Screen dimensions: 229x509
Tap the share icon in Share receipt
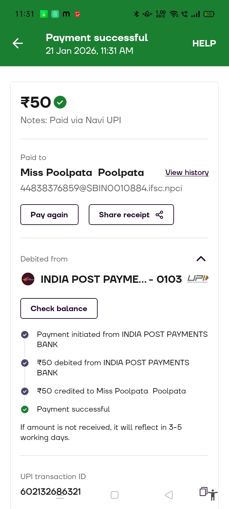[159, 215]
